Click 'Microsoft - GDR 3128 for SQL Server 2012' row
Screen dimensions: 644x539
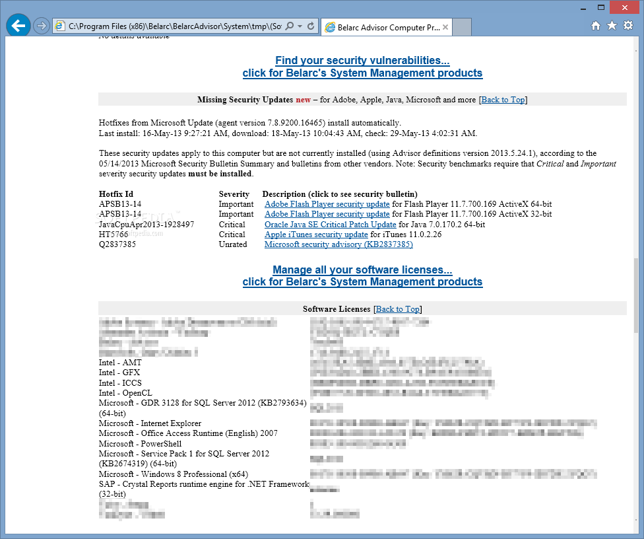[203, 408]
